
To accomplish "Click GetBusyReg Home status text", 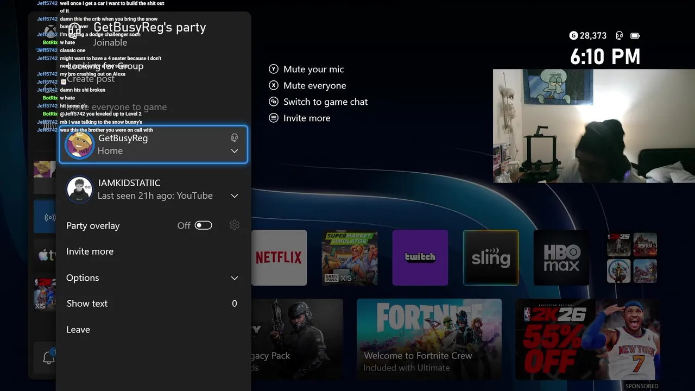I will [x=110, y=151].
